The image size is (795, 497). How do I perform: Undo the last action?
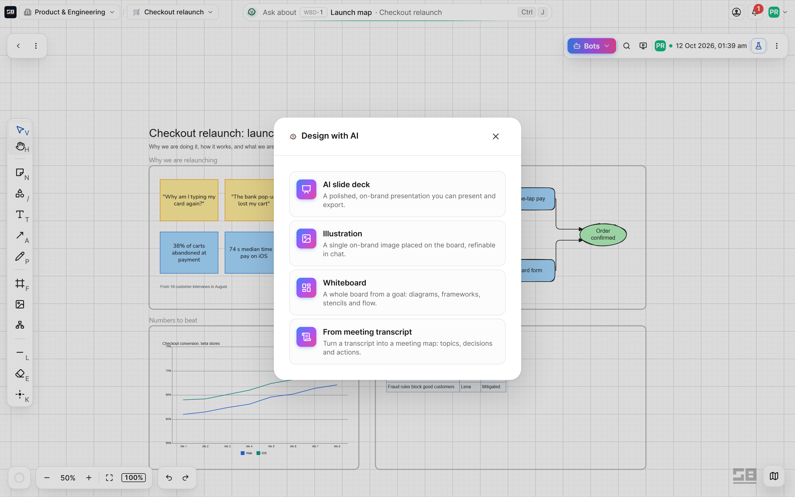click(169, 478)
